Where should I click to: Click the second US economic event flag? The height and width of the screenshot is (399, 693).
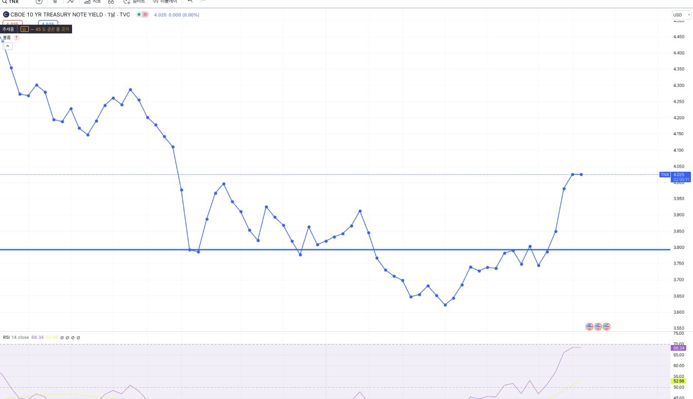pos(598,327)
